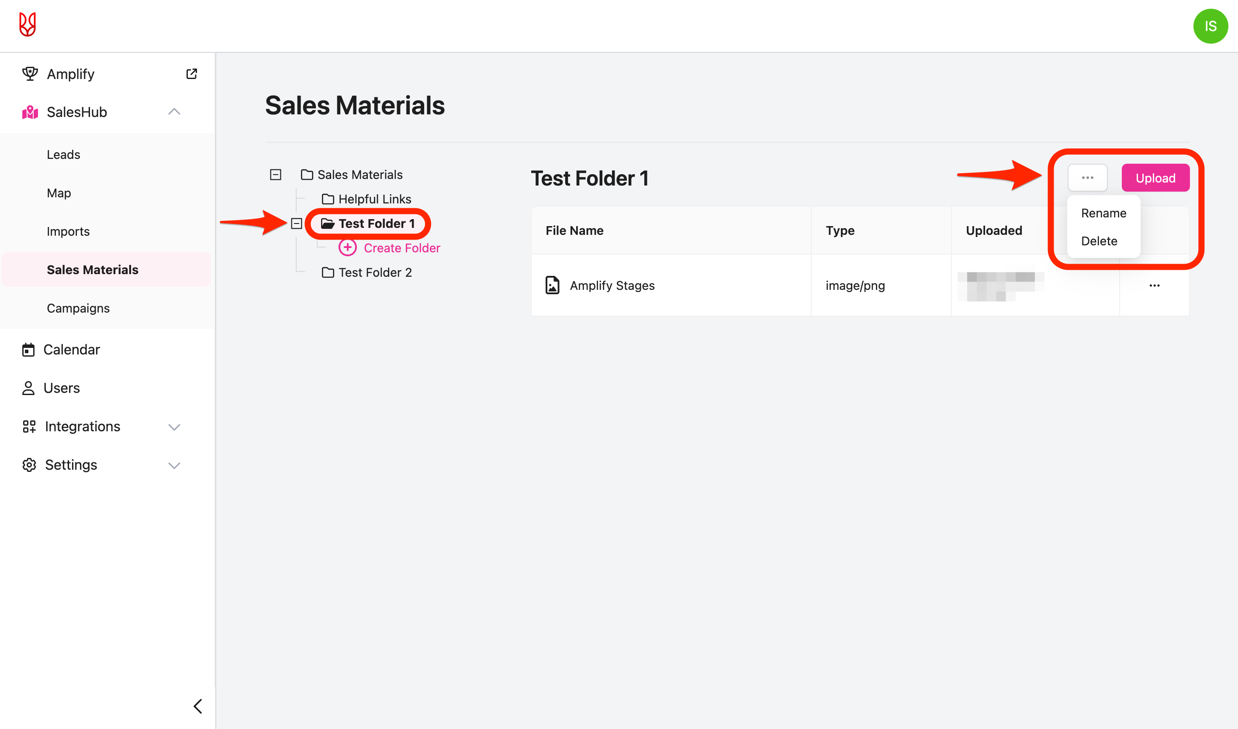
Task: Expand the Integrations submenu
Action: tap(174, 426)
